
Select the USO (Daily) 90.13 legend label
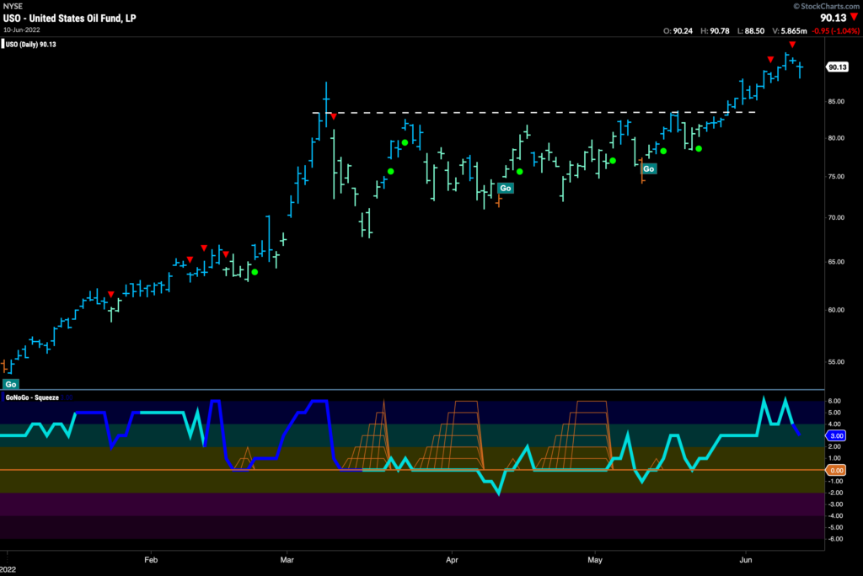click(x=31, y=44)
